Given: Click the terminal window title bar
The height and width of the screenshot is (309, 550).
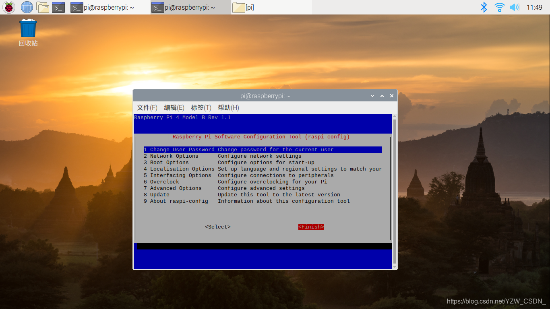Looking at the screenshot, I should coord(265,96).
